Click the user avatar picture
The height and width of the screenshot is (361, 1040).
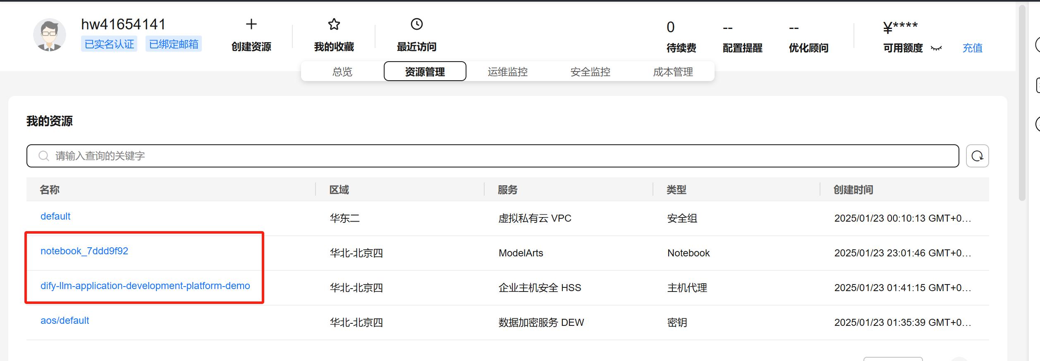click(50, 35)
